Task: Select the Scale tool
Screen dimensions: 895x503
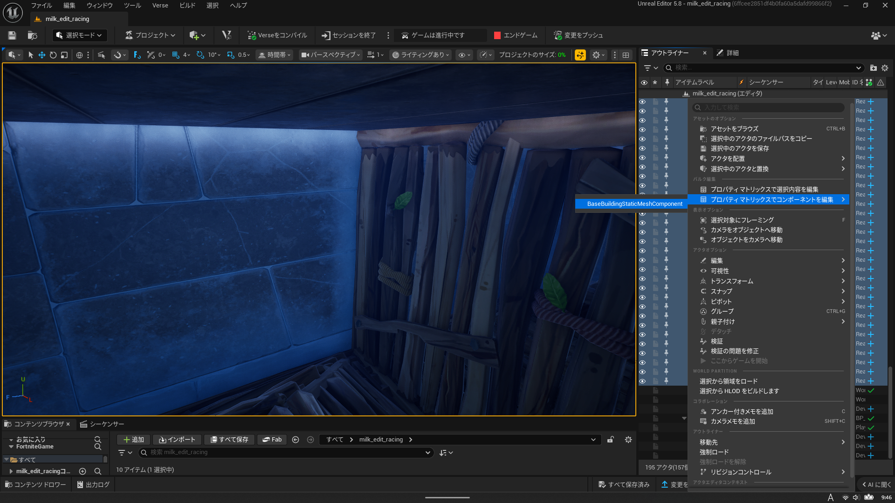Action: coord(64,55)
